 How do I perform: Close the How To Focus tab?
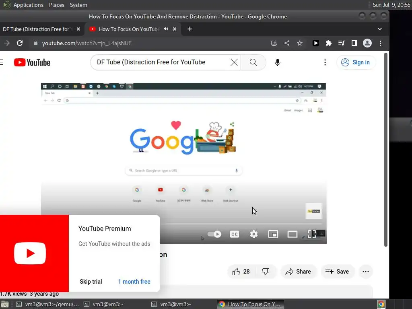pyautogui.click(x=175, y=29)
